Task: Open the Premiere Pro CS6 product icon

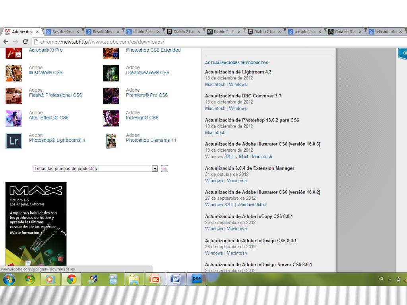Action: (111, 96)
